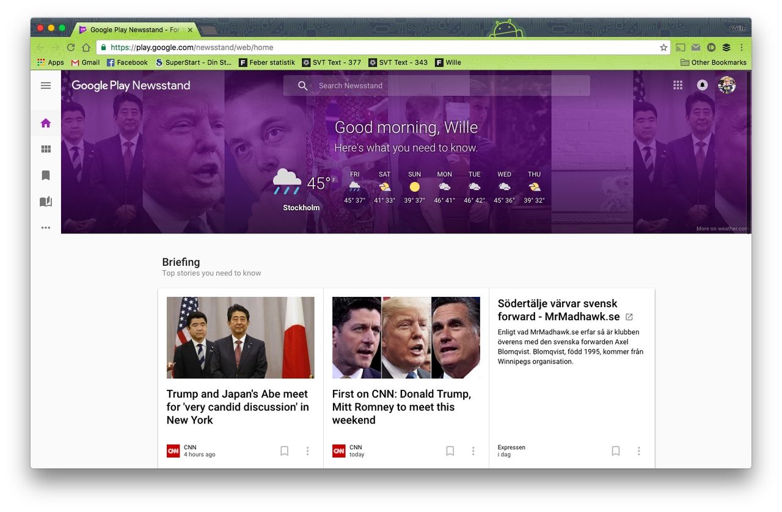Open the notifications bell
This screenshot has width=782, height=512.
click(701, 85)
